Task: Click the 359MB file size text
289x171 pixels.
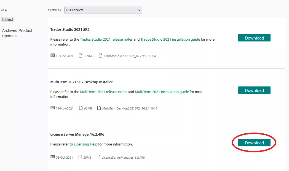Action: tap(89, 56)
